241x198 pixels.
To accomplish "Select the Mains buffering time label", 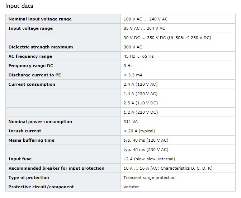I will (31, 140).
